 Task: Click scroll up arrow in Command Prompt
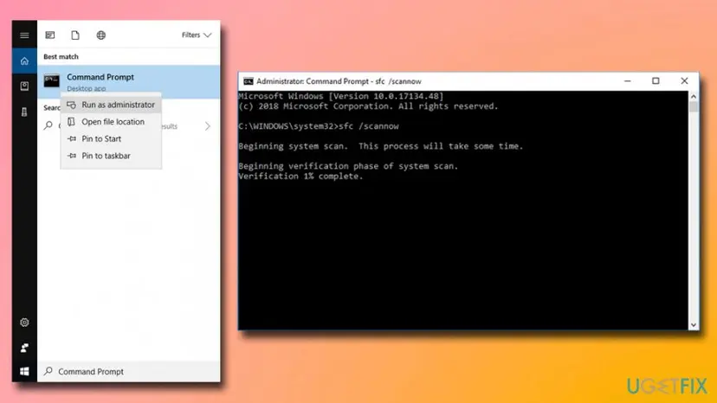[x=694, y=96]
